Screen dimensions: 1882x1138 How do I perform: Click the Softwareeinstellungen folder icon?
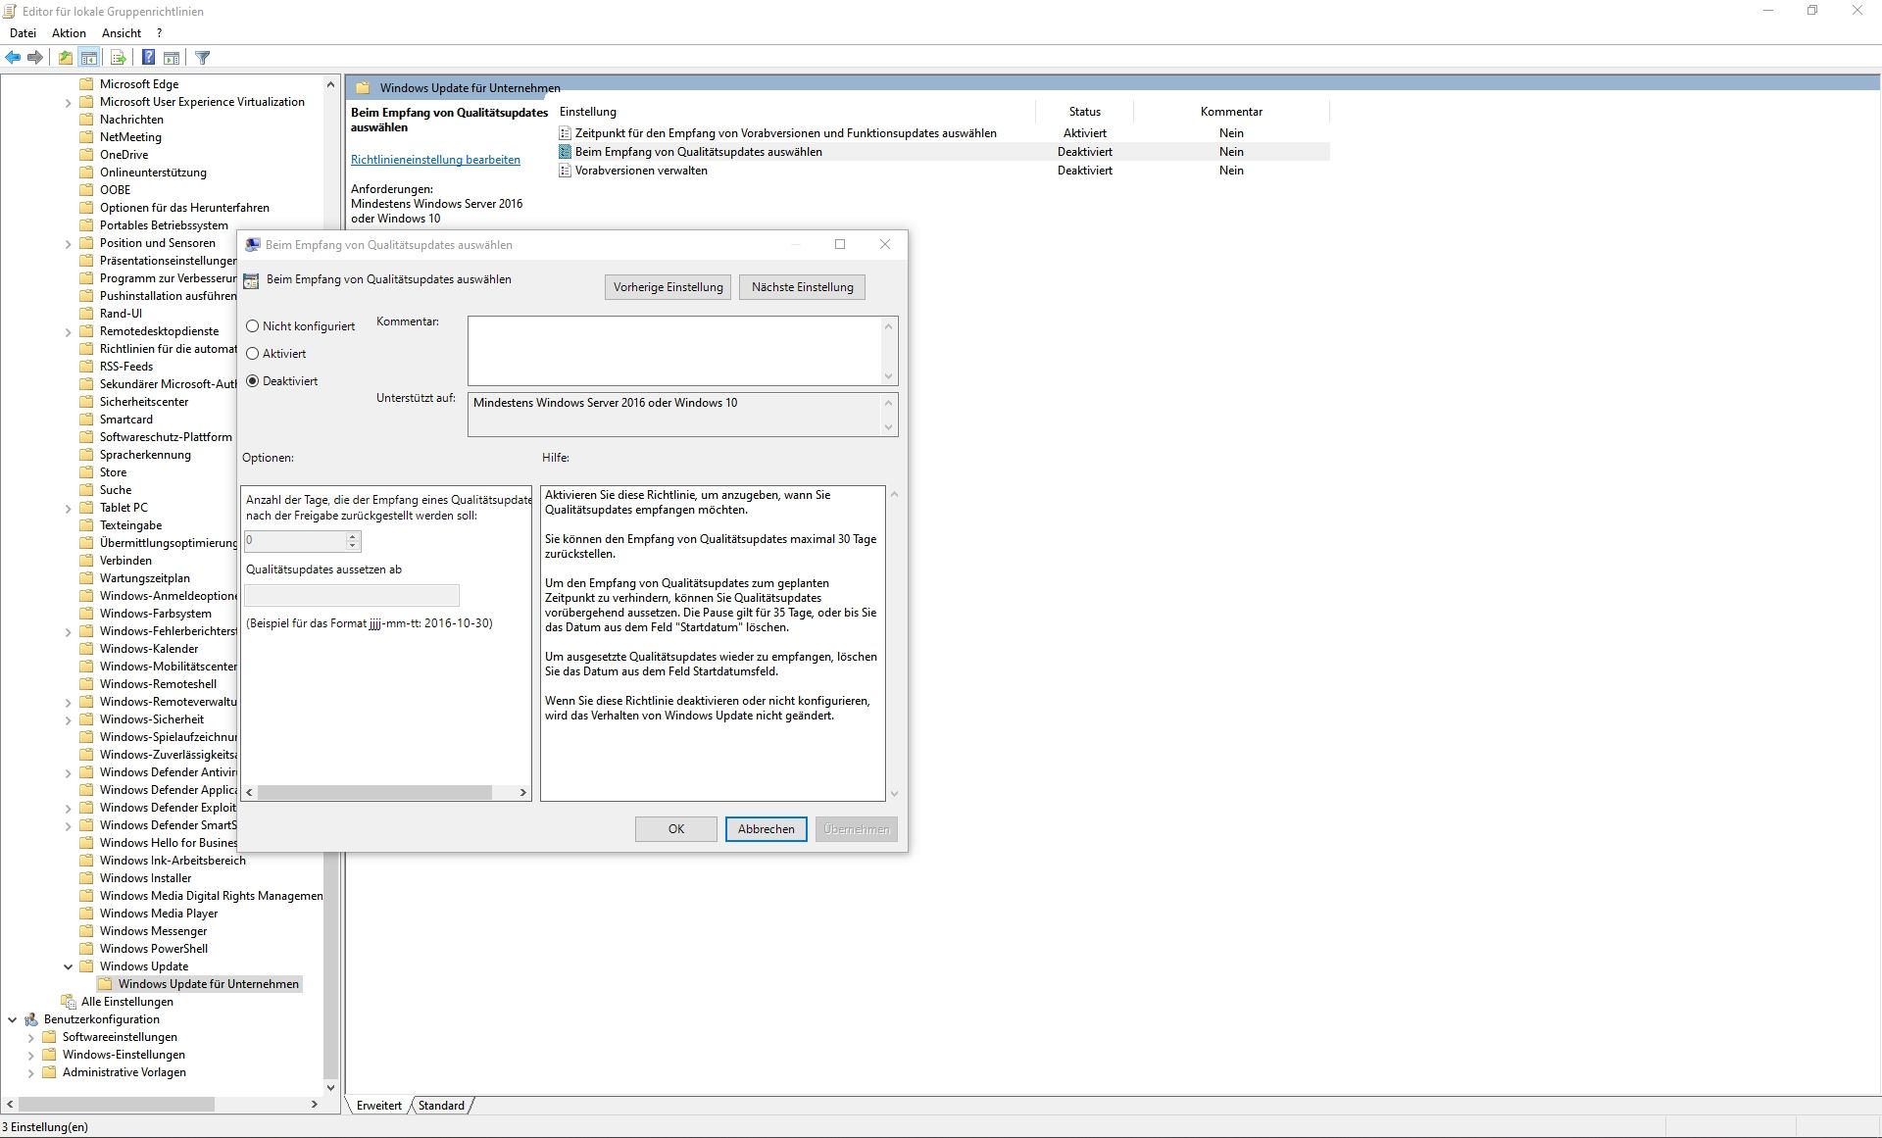pyautogui.click(x=49, y=1037)
